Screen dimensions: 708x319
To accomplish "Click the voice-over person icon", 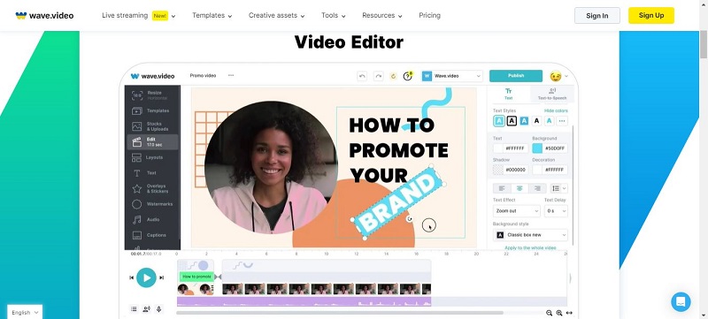I will (x=146, y=309).
